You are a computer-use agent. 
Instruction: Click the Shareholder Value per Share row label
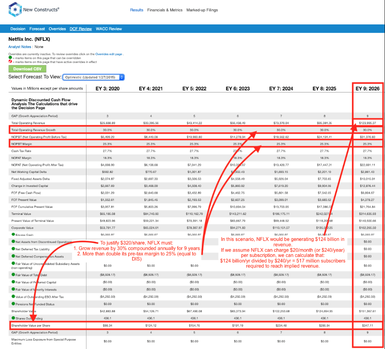[x=31, y=325]
